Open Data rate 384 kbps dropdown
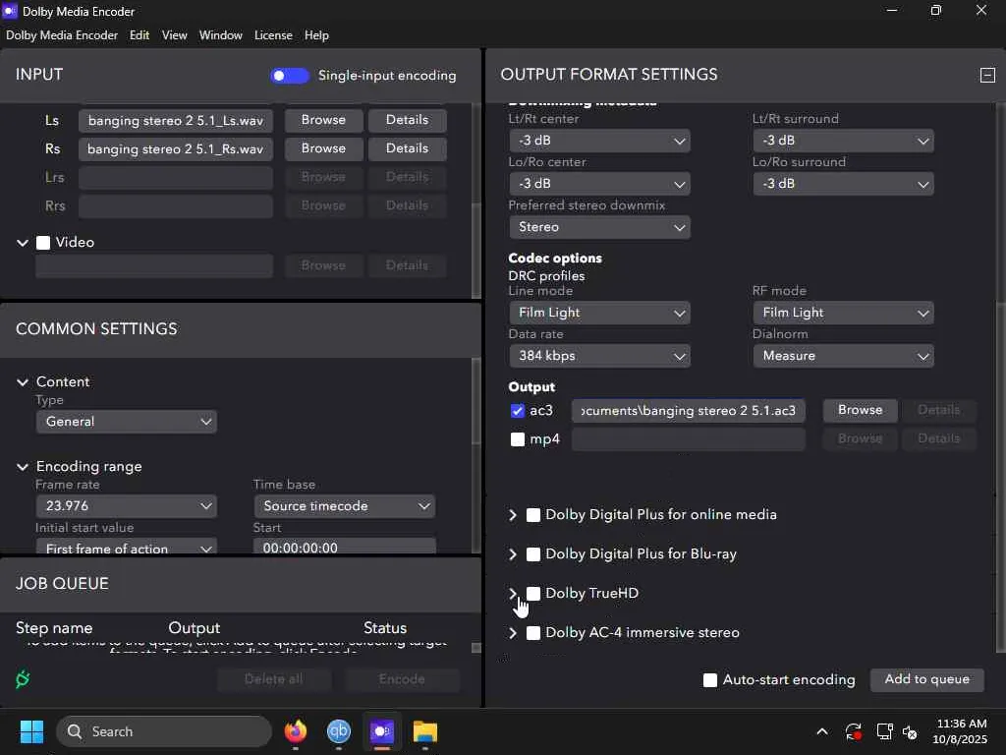This screenshot has width=1006, height=755. pos(600,356)
